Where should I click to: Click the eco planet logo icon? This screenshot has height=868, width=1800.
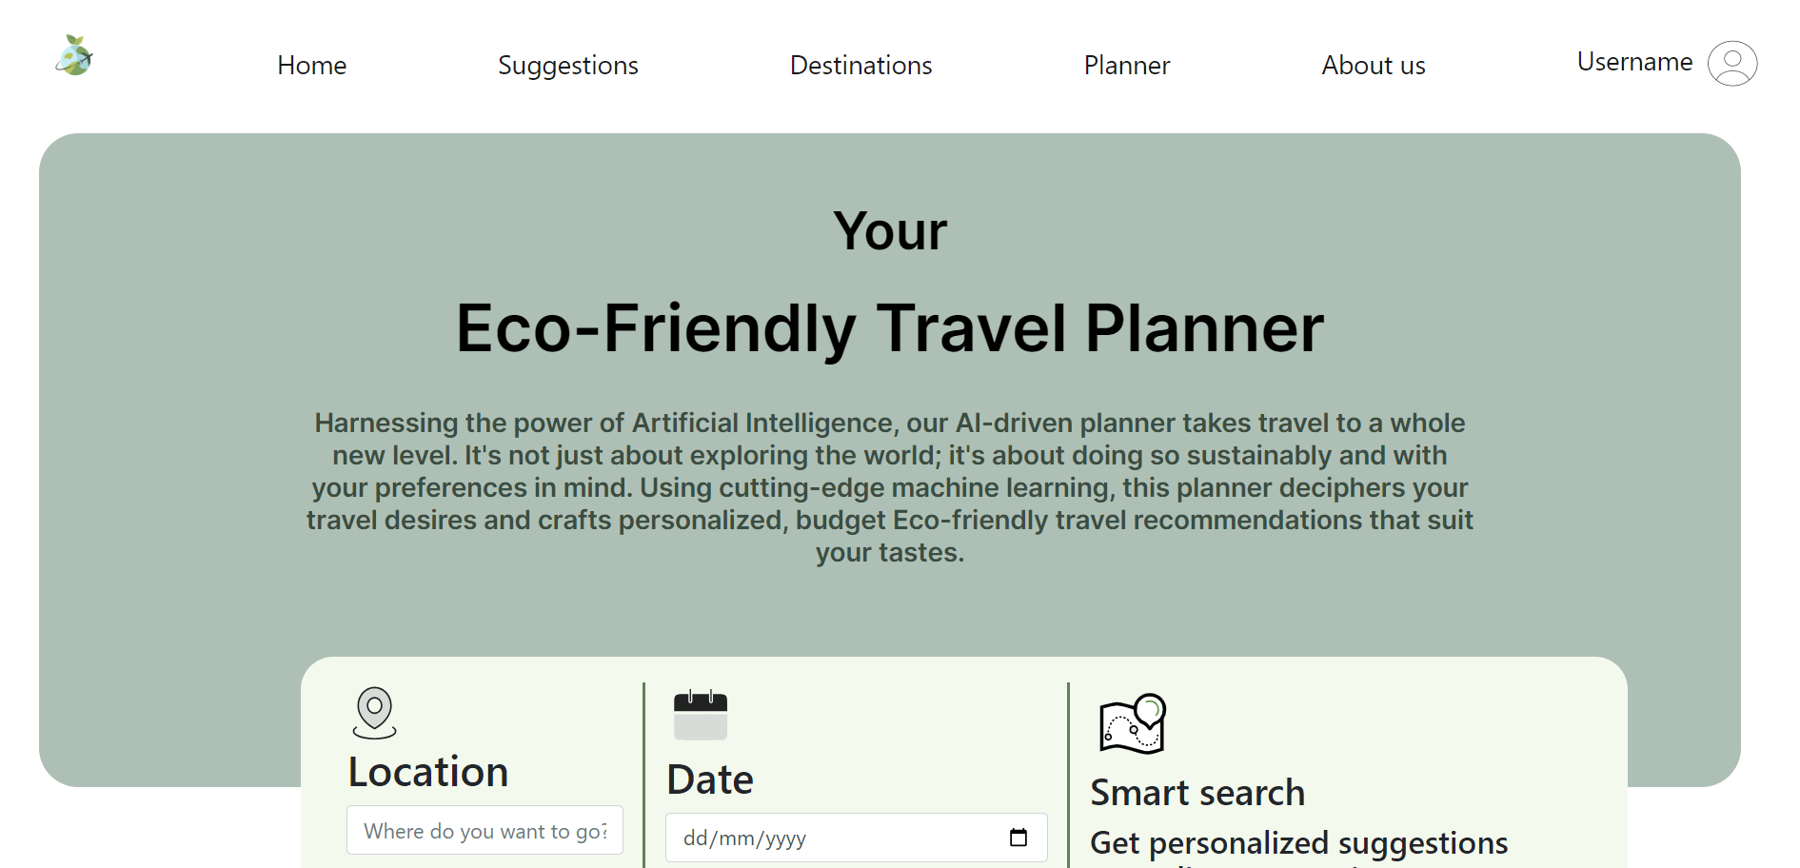click(x=74, y=56)
